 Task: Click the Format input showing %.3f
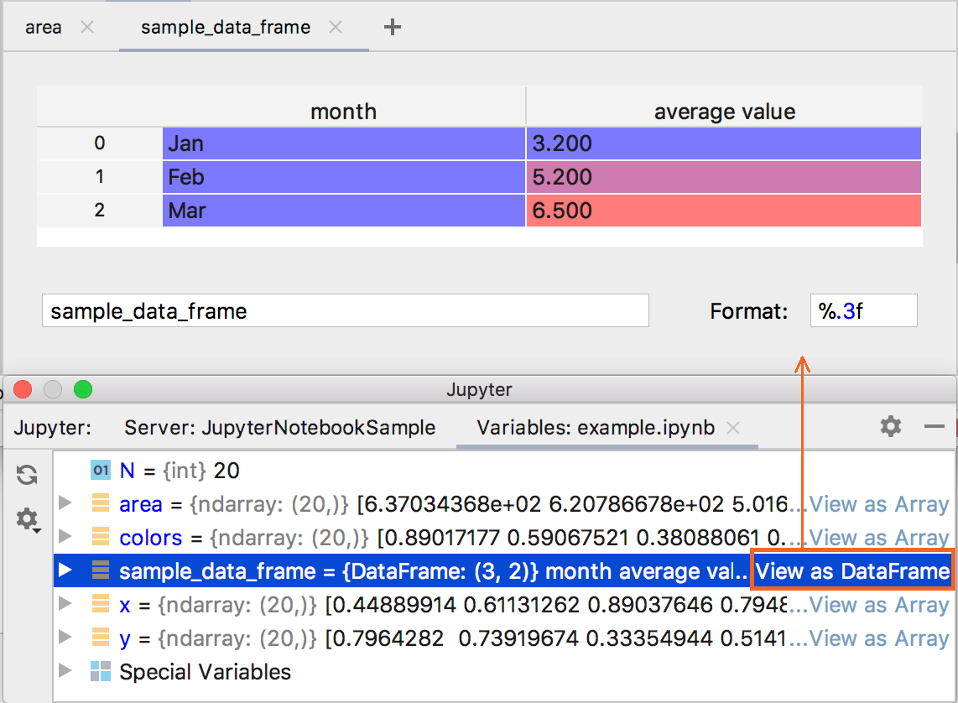click(x=863, y=310)
